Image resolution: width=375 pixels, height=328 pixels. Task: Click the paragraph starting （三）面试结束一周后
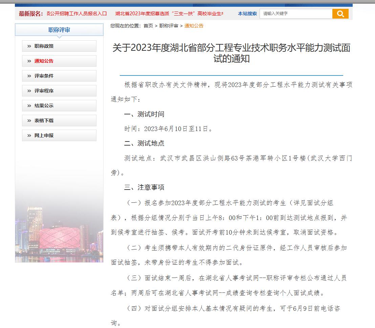[x=229, y=285]
